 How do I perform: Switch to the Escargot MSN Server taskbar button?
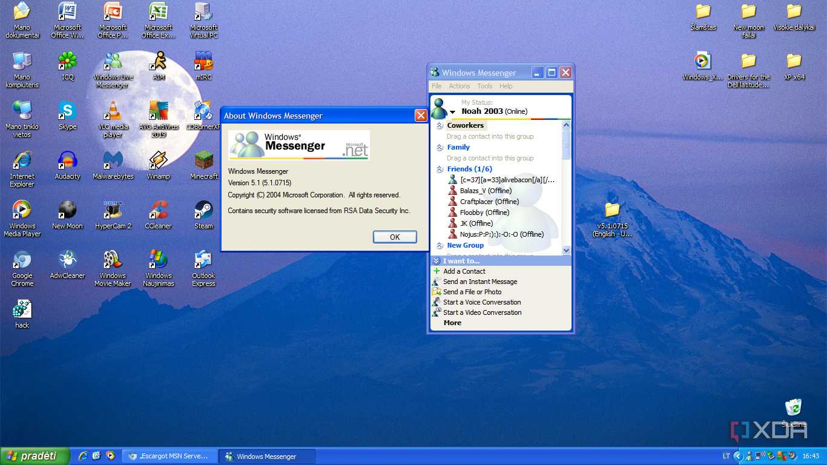170,457
